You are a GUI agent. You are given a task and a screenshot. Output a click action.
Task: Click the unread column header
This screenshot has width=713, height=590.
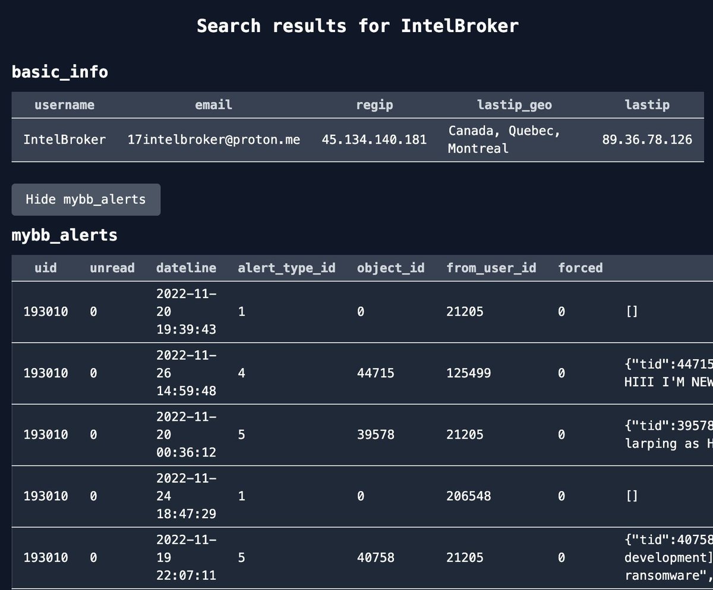[x=112, y=268]
